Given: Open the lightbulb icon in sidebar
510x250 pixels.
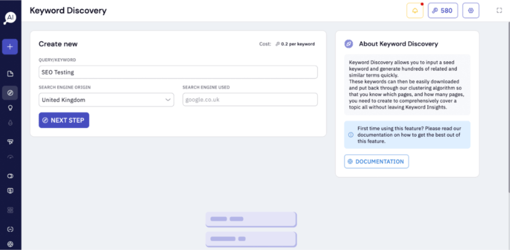Looking at the screenshot, I should pyautogui.click(x=10, y=108).
